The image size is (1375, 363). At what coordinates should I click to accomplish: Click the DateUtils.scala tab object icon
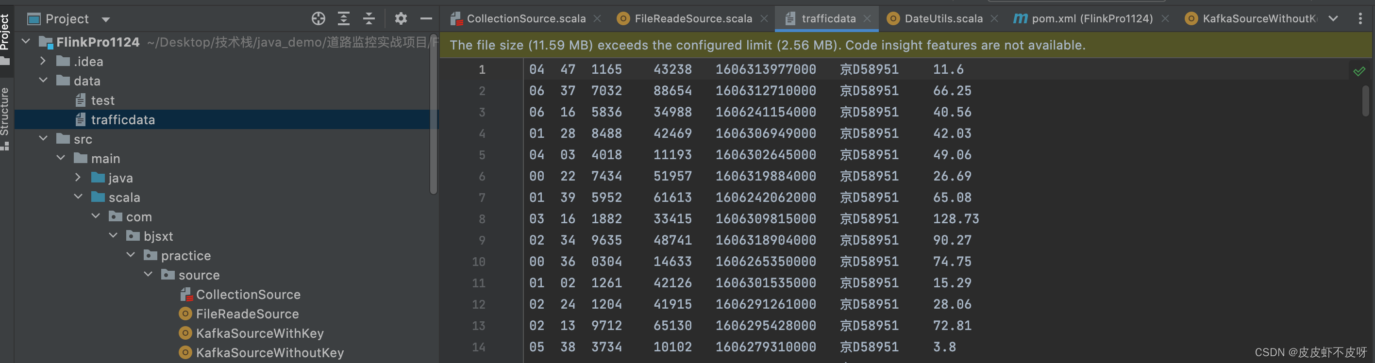pos(892,18)
